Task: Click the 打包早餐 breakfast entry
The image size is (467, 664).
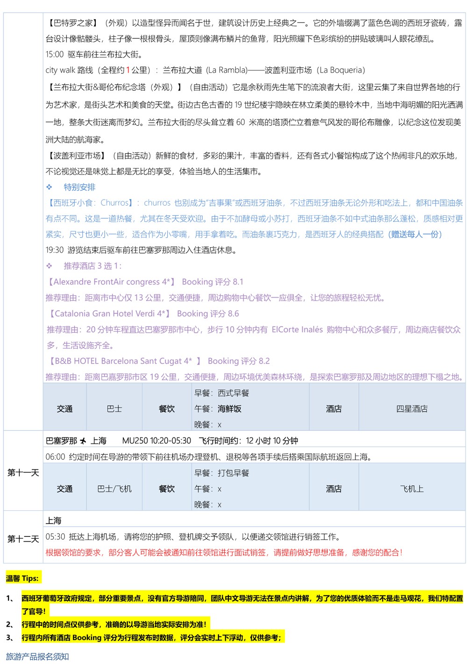Action: 233,473
